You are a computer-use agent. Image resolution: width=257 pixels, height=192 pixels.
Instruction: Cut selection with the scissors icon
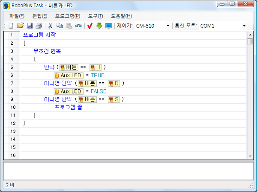[50, 26]
